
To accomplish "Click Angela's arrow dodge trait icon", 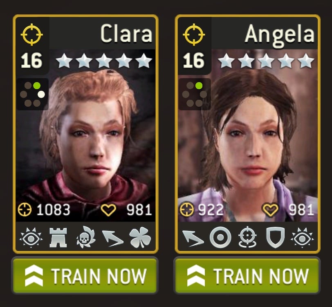I will [x=193, y=238].
